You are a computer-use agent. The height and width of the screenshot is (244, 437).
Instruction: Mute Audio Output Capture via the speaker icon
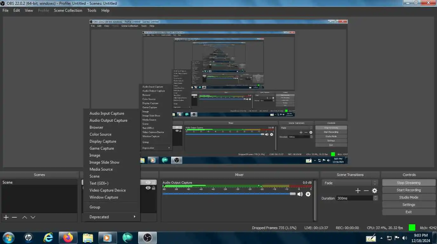pyautogui.click(x=300, y=194)
